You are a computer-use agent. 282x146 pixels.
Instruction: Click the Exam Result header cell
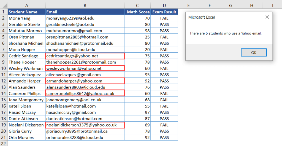[x=164, y=12]
